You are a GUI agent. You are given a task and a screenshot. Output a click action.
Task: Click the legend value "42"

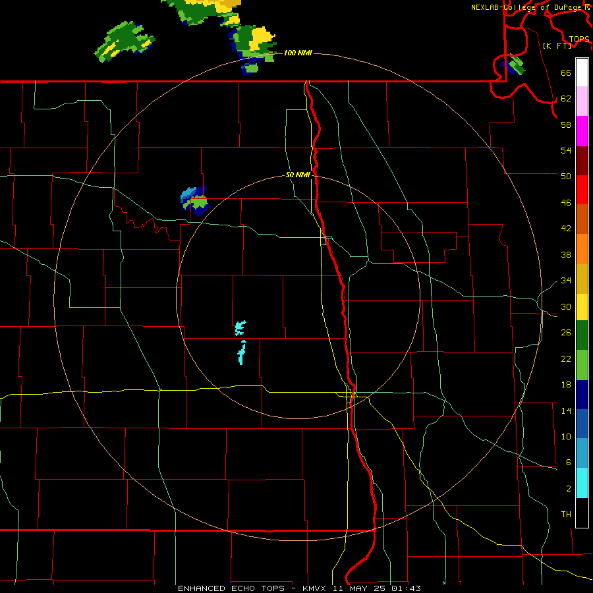tap(566, 229)
